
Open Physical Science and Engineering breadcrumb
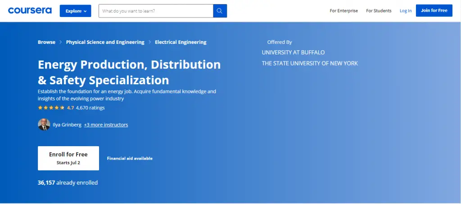[x=105, y=42]
